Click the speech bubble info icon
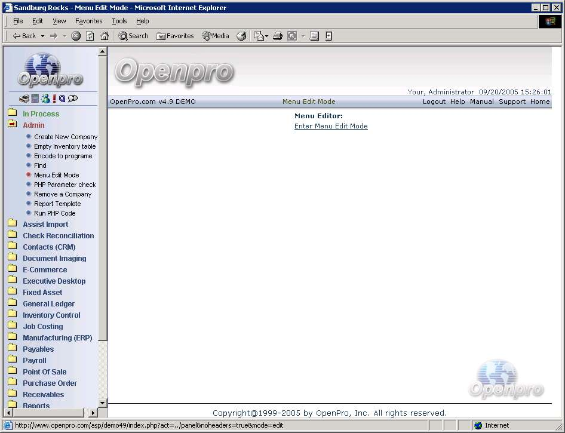This screenshot has height=433, width=565. pos(73,99)
